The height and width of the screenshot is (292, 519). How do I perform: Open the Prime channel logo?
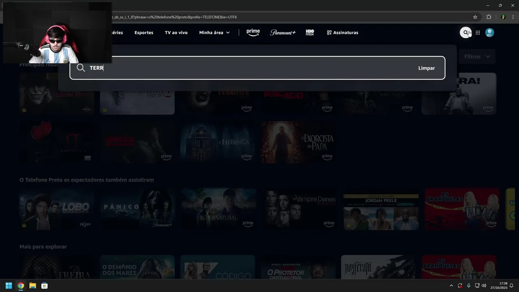(253, 32)
